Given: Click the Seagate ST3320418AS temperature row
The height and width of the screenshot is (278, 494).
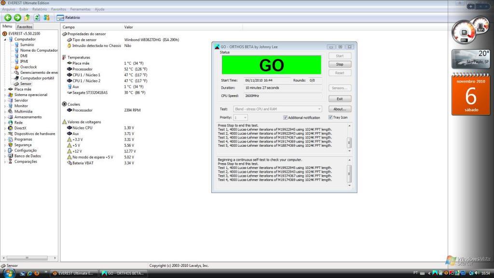Looking at the screenshot, I should (106, 93).
